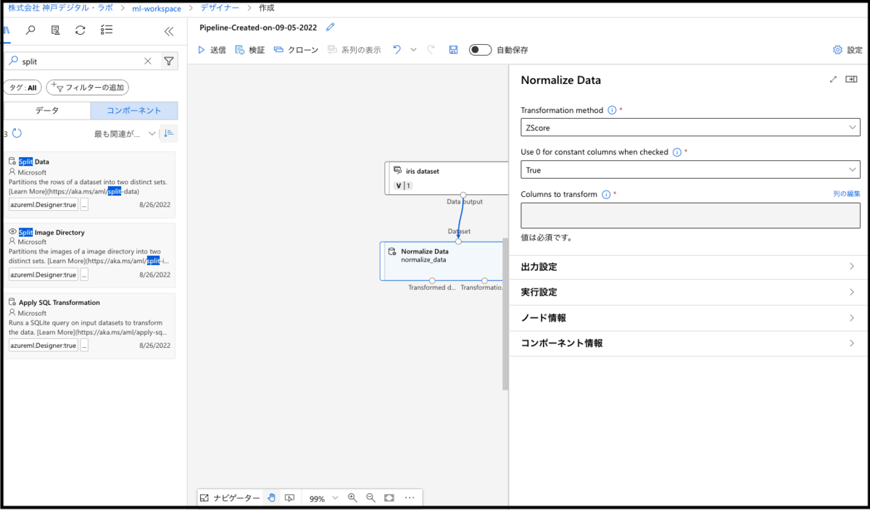This screenshot has height=510, width=870.
Task: Expand the 出力設定 section
Action: coord(688,267)
